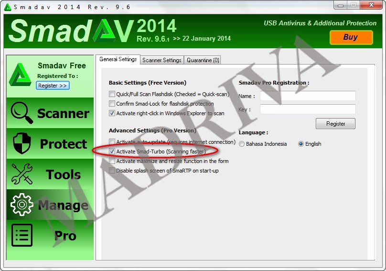This screenshot has width=386, height=271.
Task: Select English language radio button
Action: [x=301, y=144]
